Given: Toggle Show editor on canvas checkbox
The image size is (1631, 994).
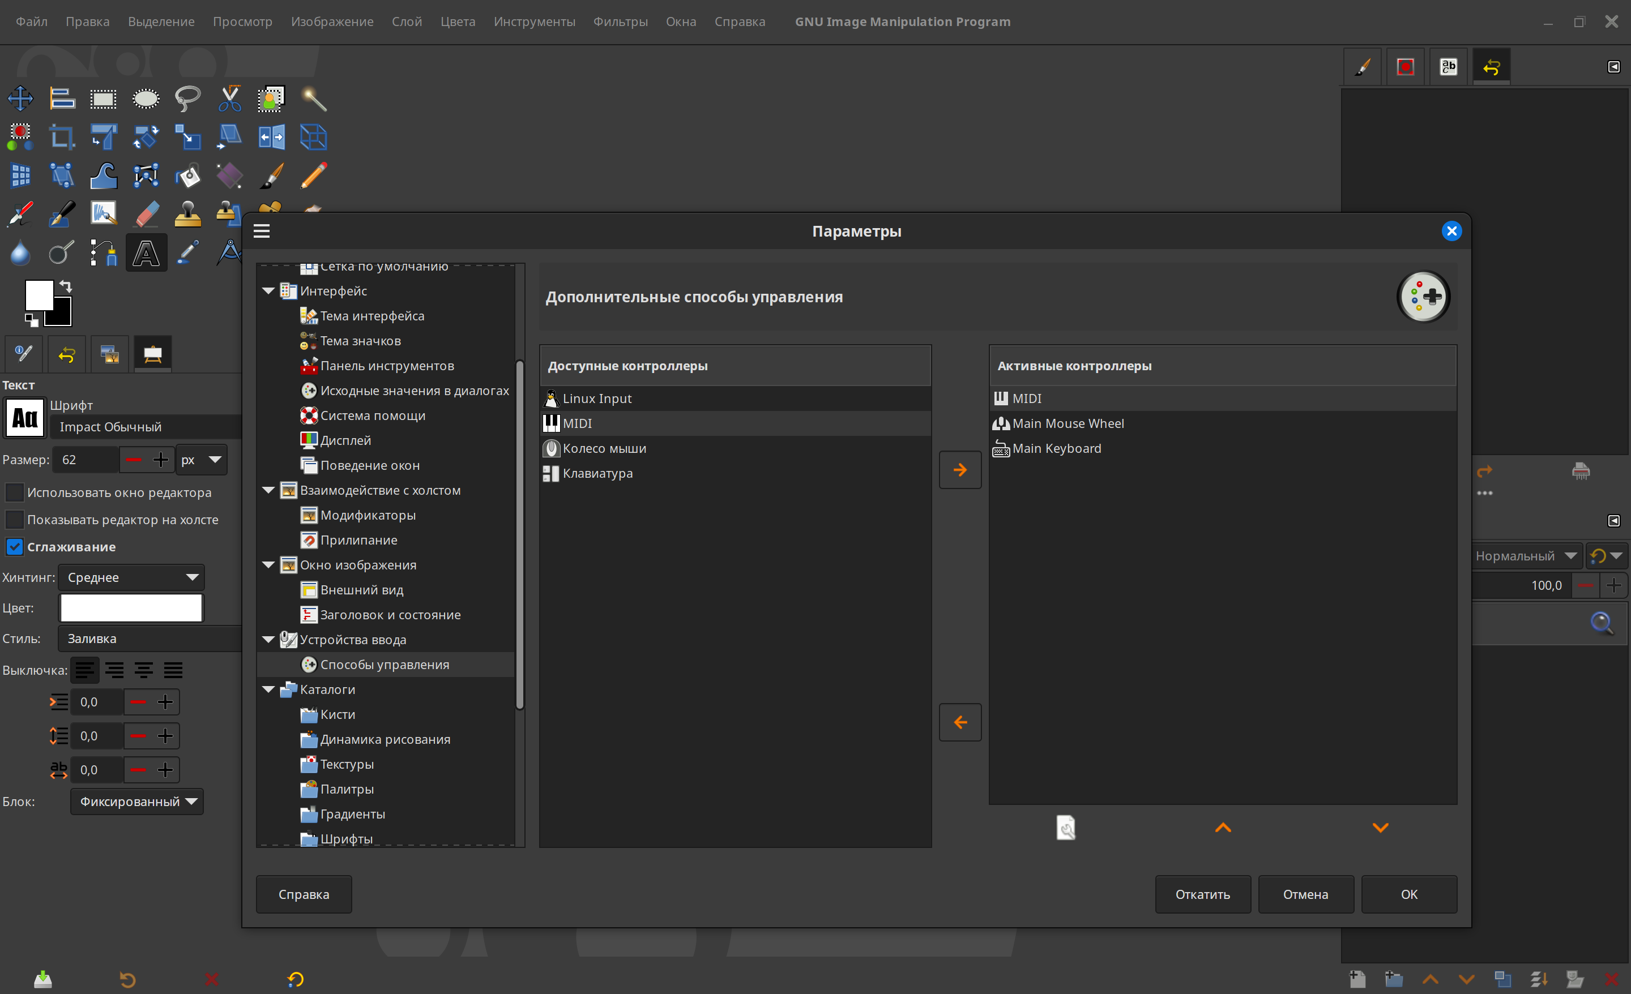Looking at the screenshot, I should point(15,520).
